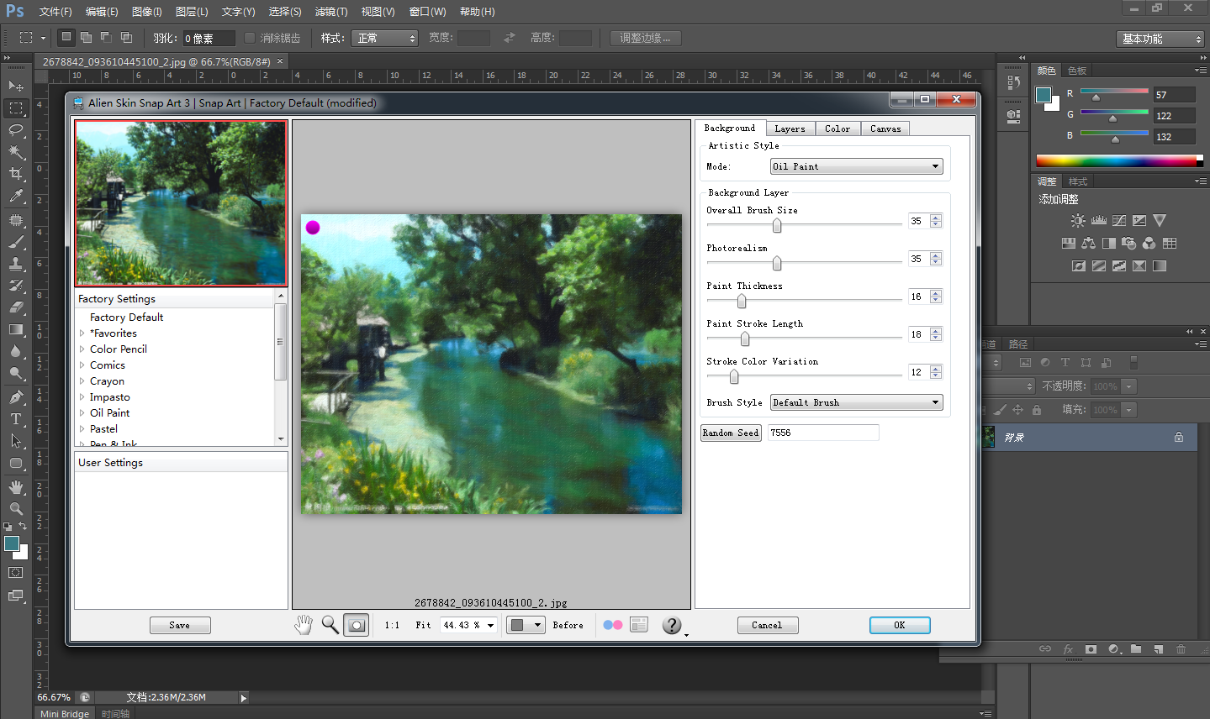Expand the Impasto settings group

point(82,397)
